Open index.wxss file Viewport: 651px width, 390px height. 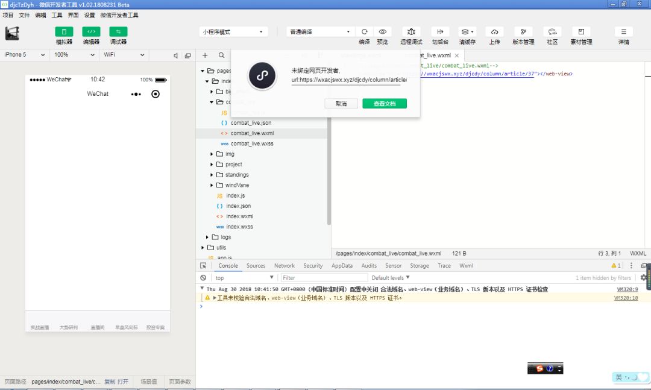239,227
